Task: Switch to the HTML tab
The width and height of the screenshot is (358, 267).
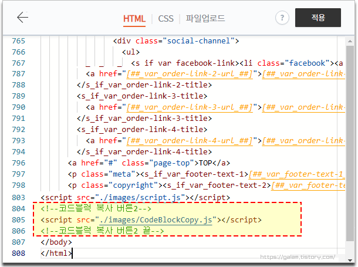Action: coord(134,19)
